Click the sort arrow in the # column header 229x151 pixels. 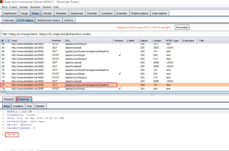(x=8, y=40)
